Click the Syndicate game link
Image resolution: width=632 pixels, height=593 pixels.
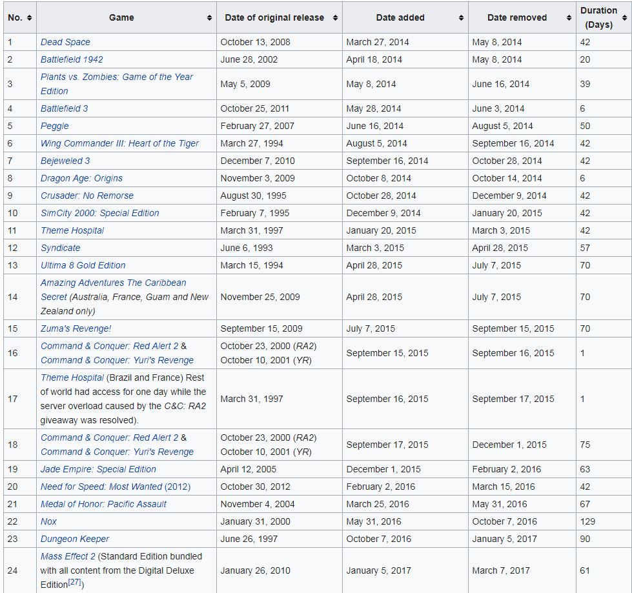[x=61, y=248]
